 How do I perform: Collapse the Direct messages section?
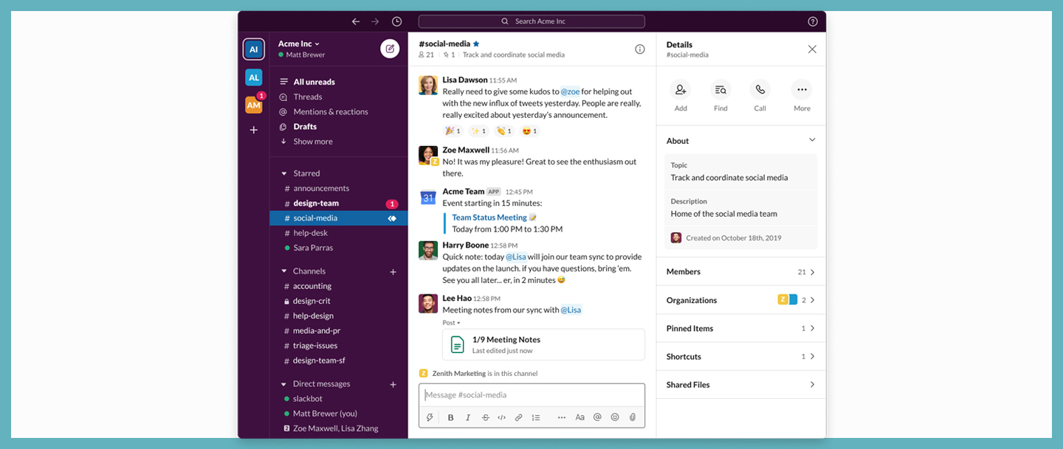pyautogui.click(x=284, y=384)
